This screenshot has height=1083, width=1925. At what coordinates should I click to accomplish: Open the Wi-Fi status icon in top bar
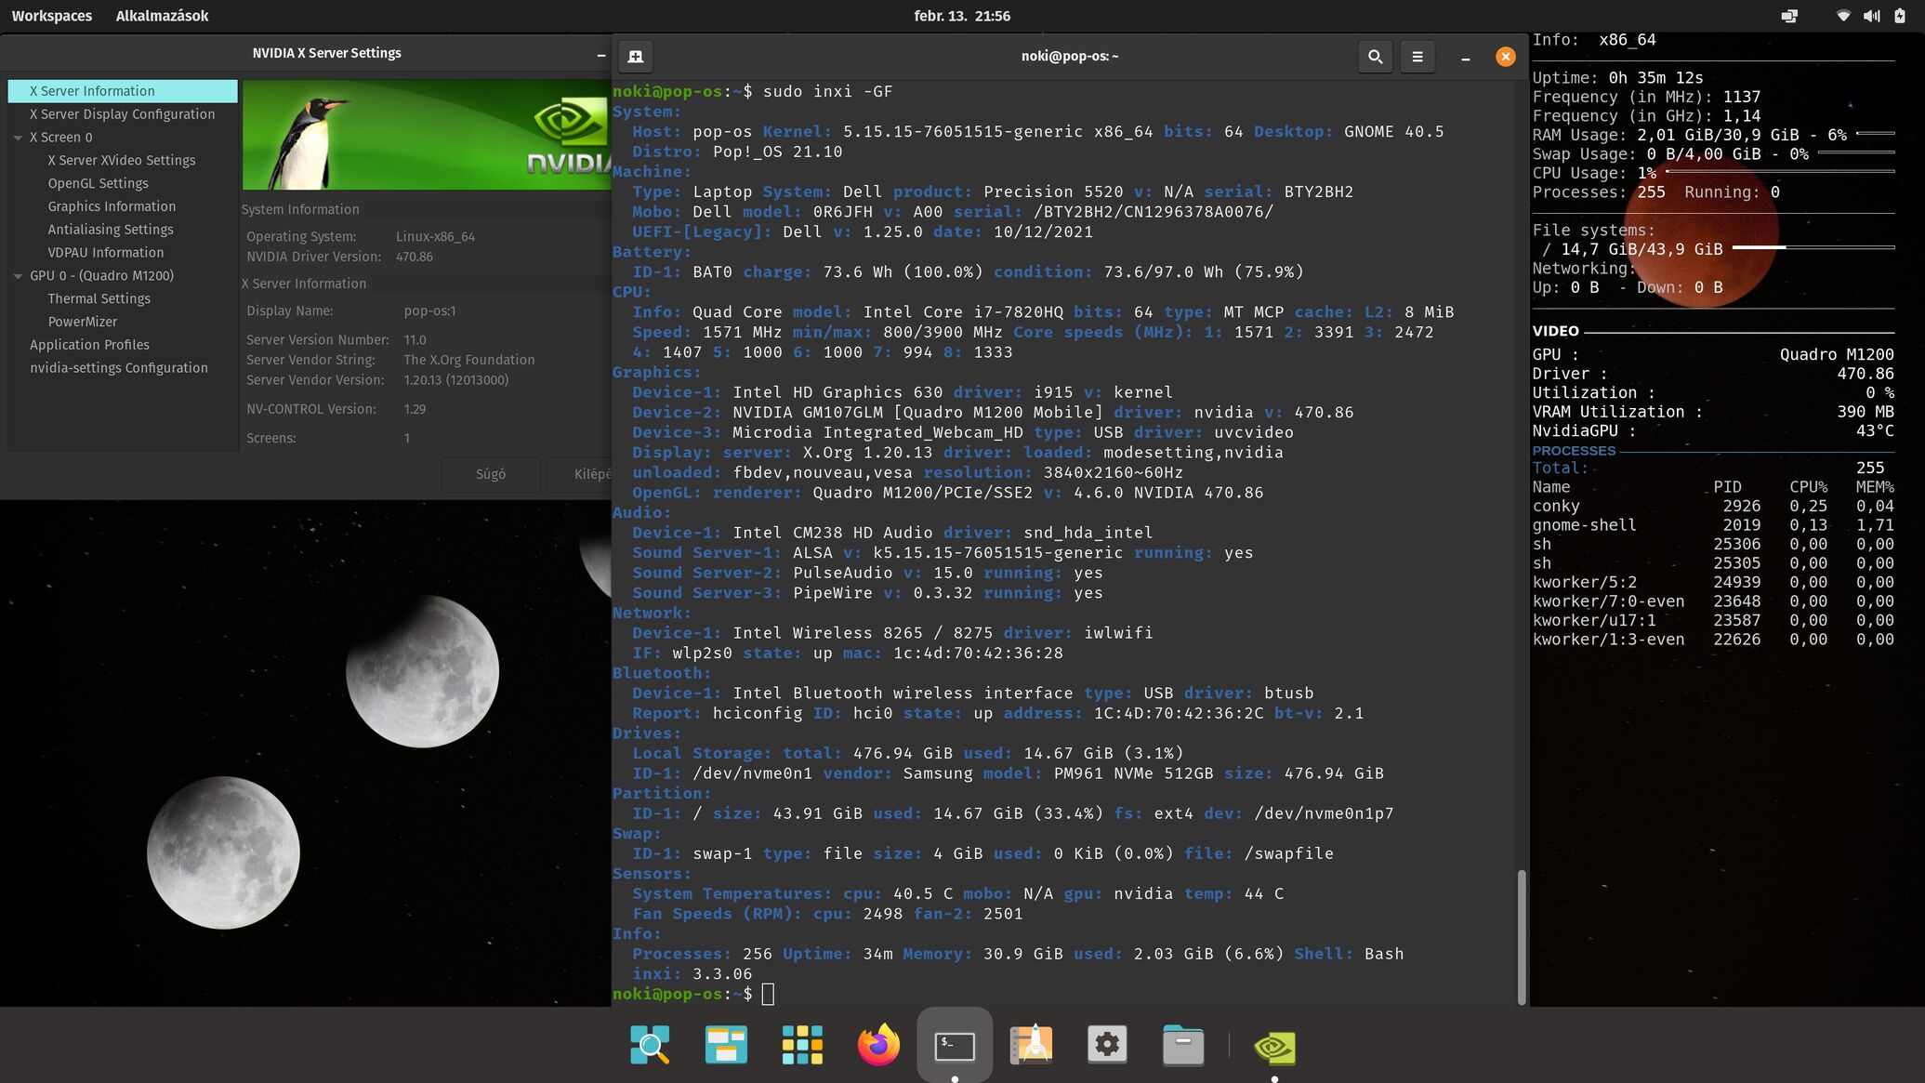[x=1843, y=16]
